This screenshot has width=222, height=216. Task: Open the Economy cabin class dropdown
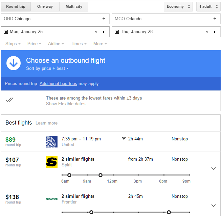click(178, 6)
